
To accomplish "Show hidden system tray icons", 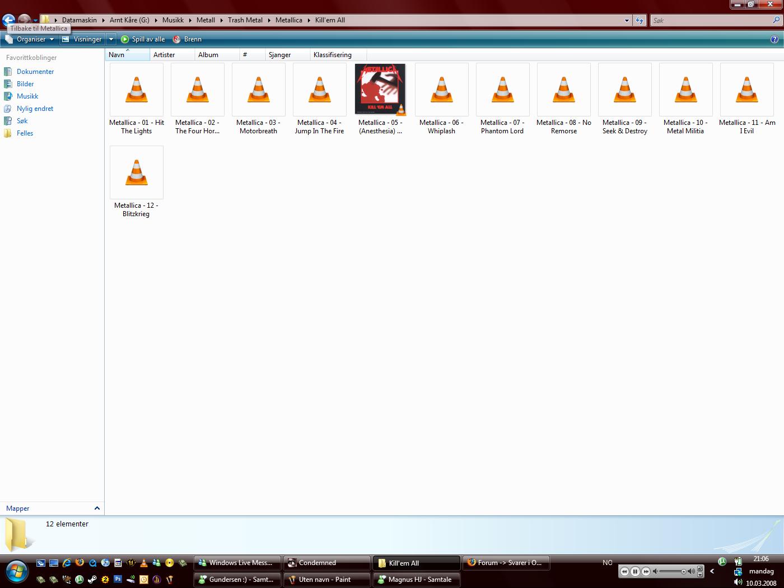I will coord(712,572).
